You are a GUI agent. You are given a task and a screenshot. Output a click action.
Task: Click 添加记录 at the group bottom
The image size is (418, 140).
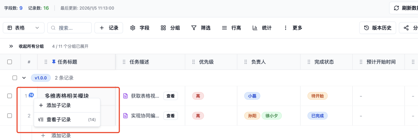56,135
